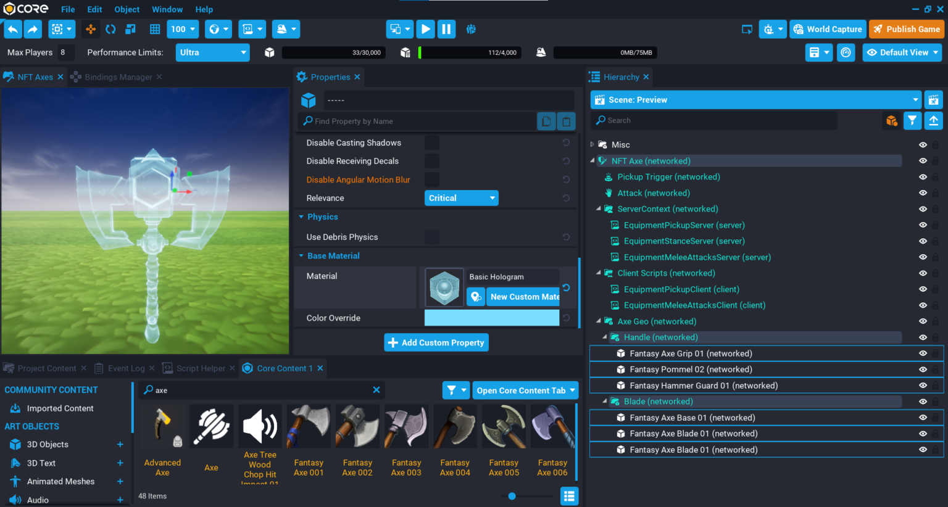Open the Relevance Critical dropdown
The width and height of the screenshot is (948, 507).
pyautogui.click(x=461, y=197)
